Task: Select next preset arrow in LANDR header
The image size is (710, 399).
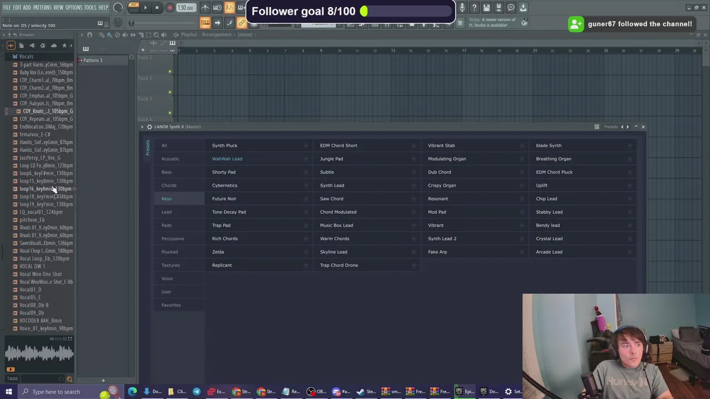Action: [628, 127]
